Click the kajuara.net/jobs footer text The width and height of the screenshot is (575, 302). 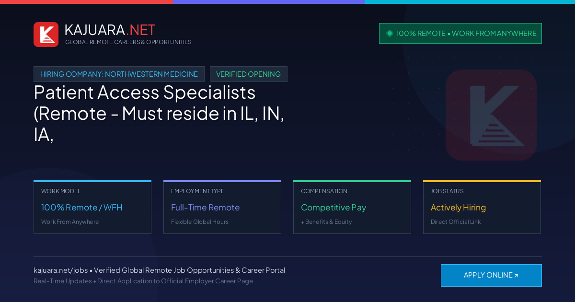pyautogui.click(x=159, y=270)
